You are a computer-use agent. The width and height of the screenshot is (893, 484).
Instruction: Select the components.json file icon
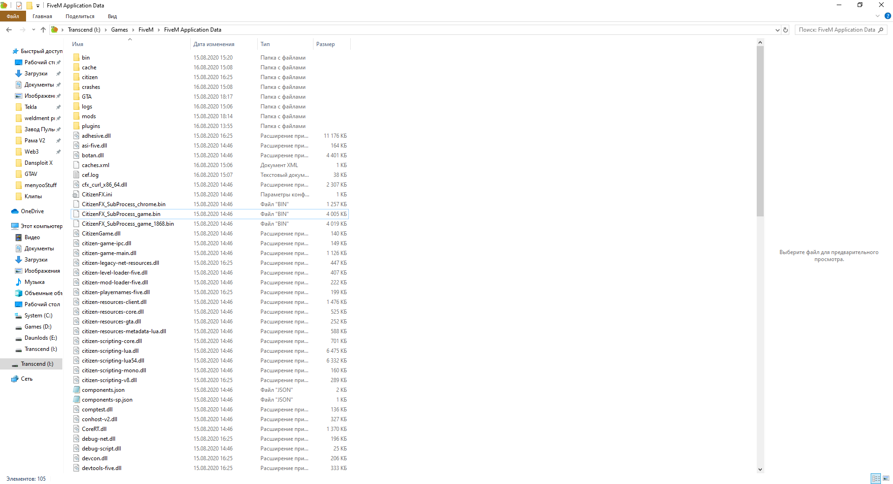(76, 390)
